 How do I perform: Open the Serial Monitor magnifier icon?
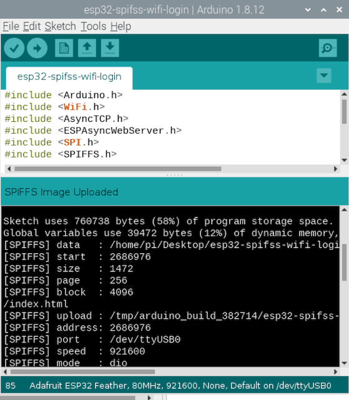[328, 48]
